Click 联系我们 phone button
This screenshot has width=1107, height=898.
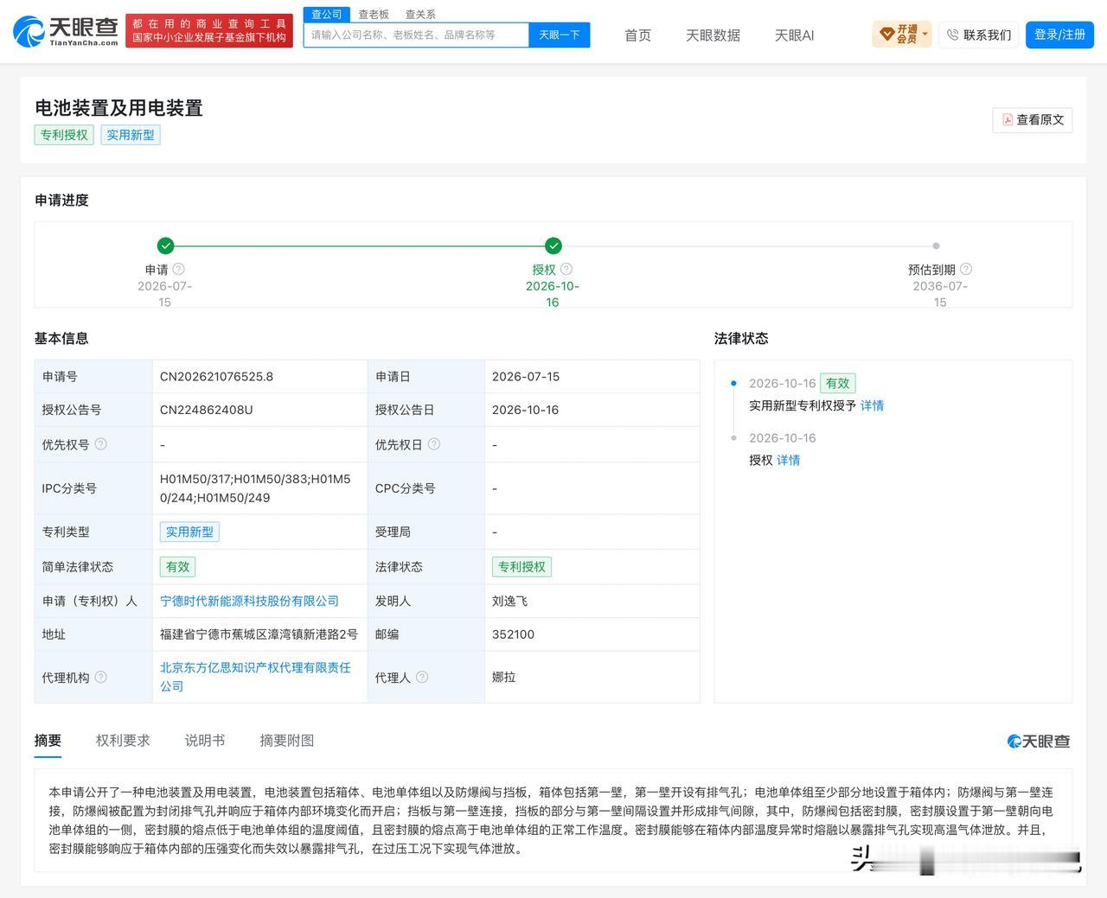979,35
